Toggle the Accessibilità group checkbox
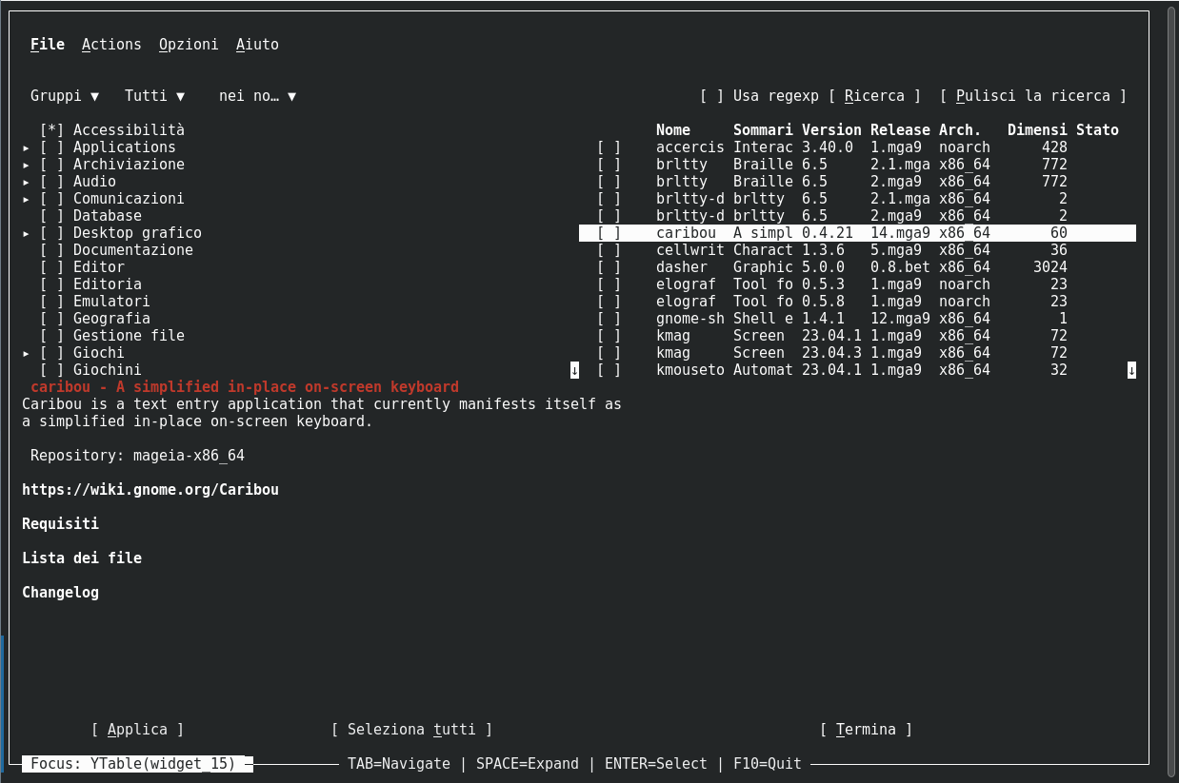The height and width of the screenshot is (783, 1179). click(x=52, y=130)
